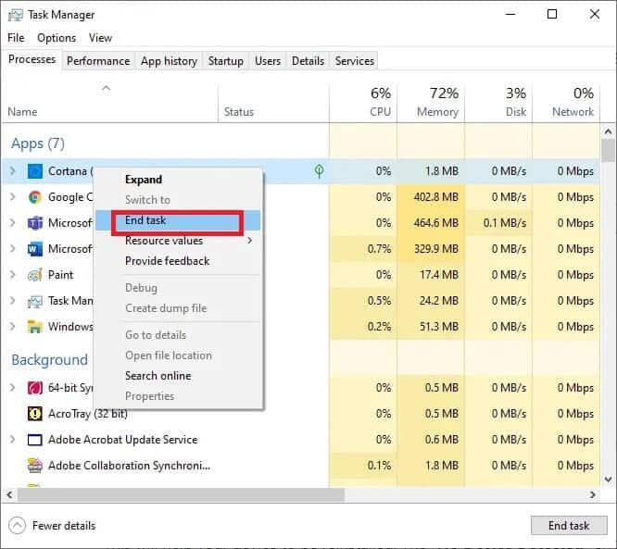Open the File menu
The image size is (617, 549).
pyautogui.click(x=16, y=38)
